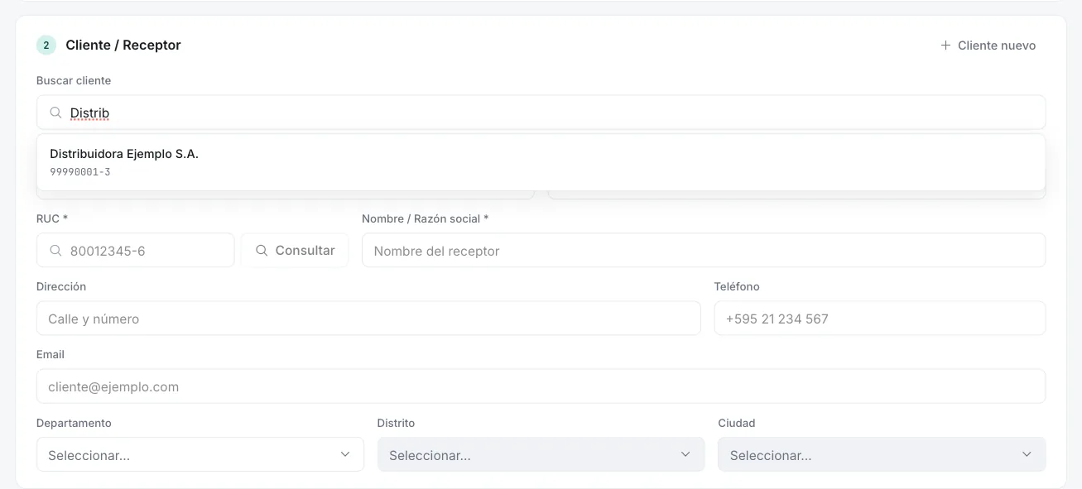Click the search magnifier icon in Buscar cliente

[55, 113]
